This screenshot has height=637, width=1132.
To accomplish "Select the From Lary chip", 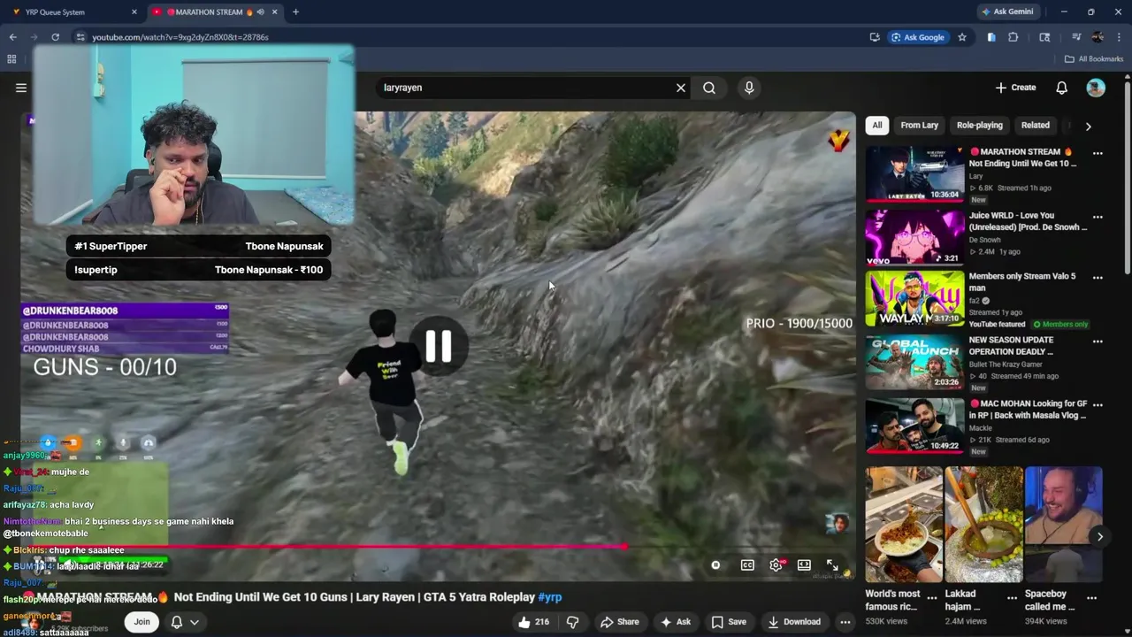I will [x=919, y=126].
